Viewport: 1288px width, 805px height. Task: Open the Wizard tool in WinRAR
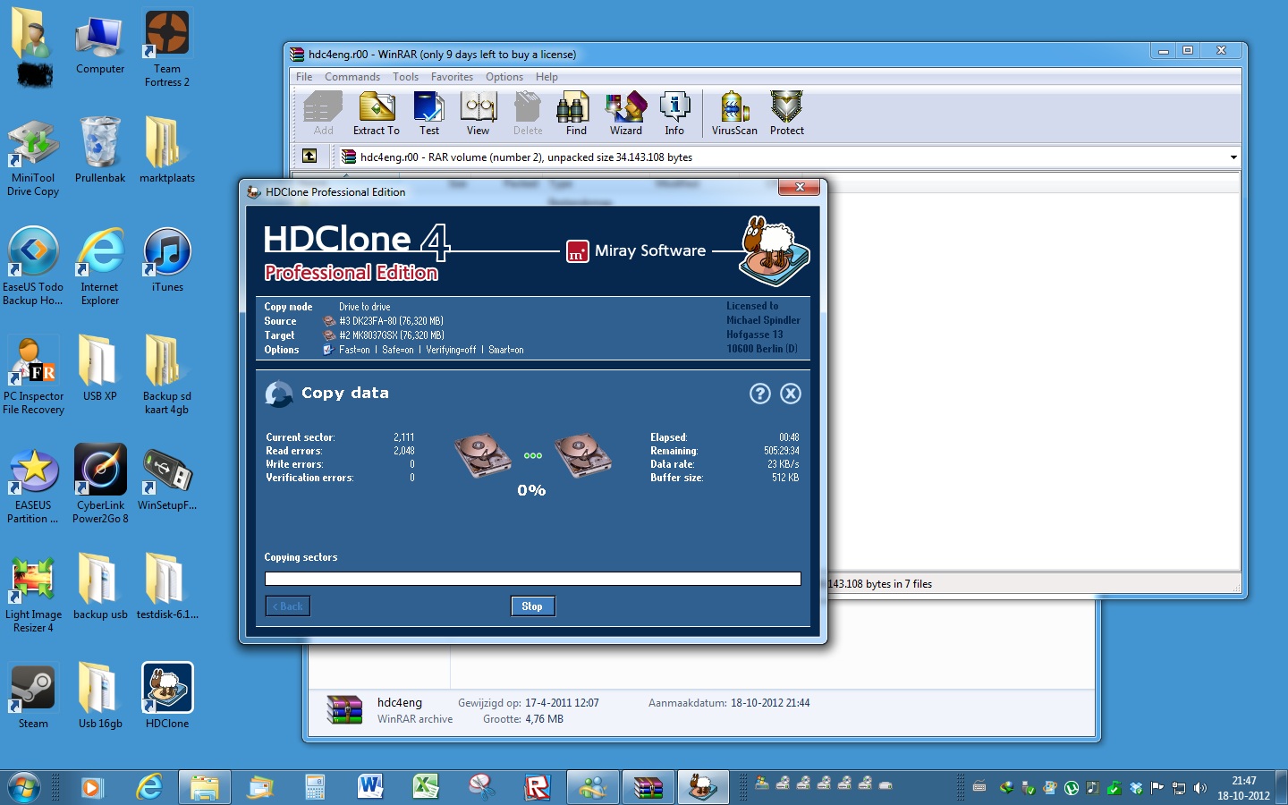[626, 114]
